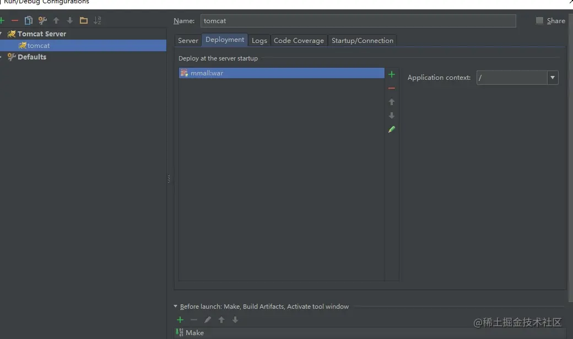This screenshot has width=573, height=339.
Task: Collapse the Tomcat Server tree node
Action: click(x=1, y=34)
